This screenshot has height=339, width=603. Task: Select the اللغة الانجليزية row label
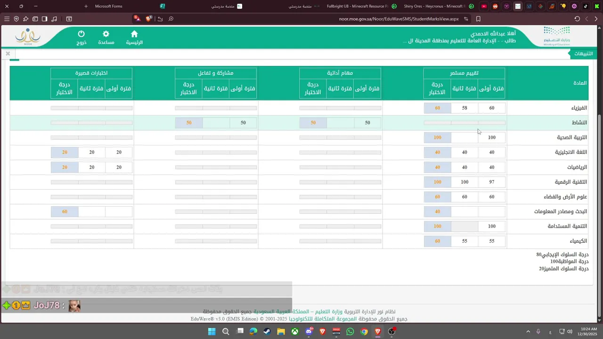point(571,152)
